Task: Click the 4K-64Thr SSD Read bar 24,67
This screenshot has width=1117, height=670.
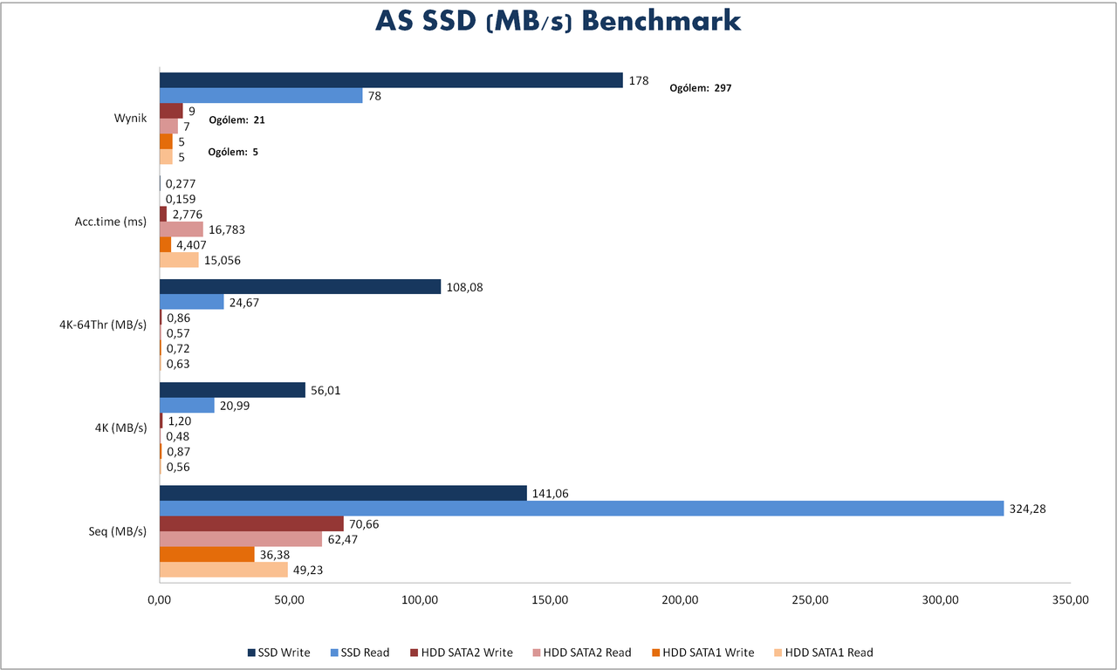Action: coord(192,302)
